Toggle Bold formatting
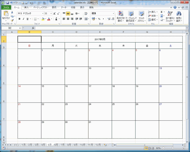Viewport: 190px width, 152px height. click(x=19, y=19)
